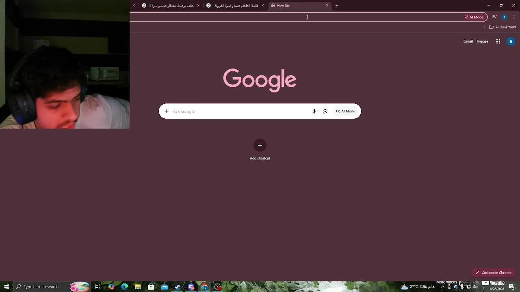The image size is (520, 292).
Task: Open the Chrome profile avatar in the toolbar
Action: pos(504,17)
